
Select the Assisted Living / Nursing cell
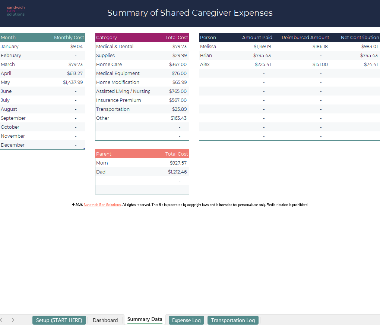tap(123, 91)
